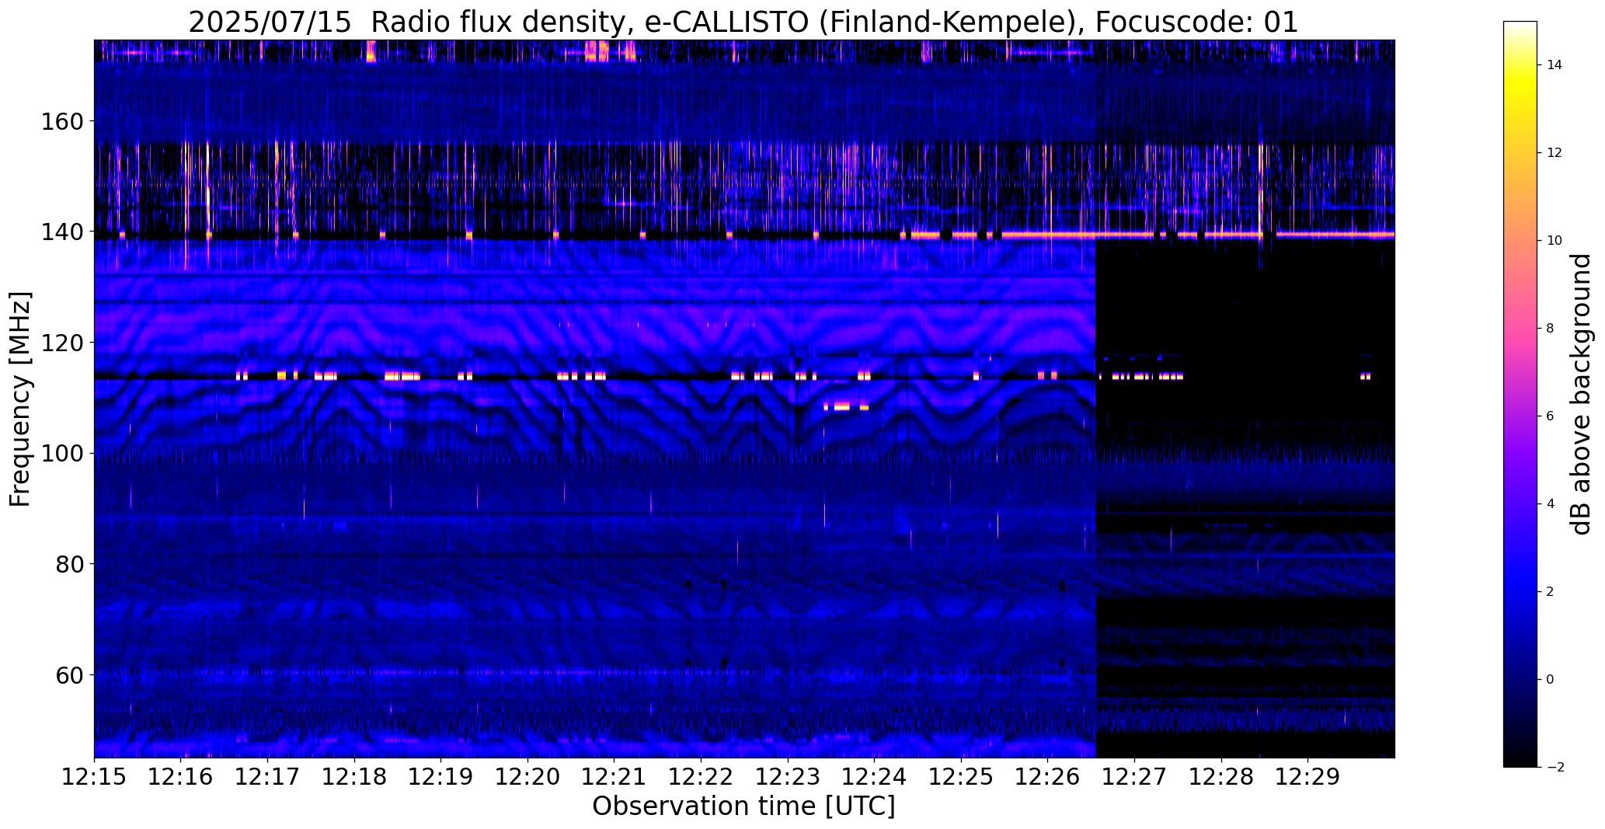The width and height of the screenshot is (1605, 829).
Task: Click the 12:19 time tick label
Action: coord(441,777)
